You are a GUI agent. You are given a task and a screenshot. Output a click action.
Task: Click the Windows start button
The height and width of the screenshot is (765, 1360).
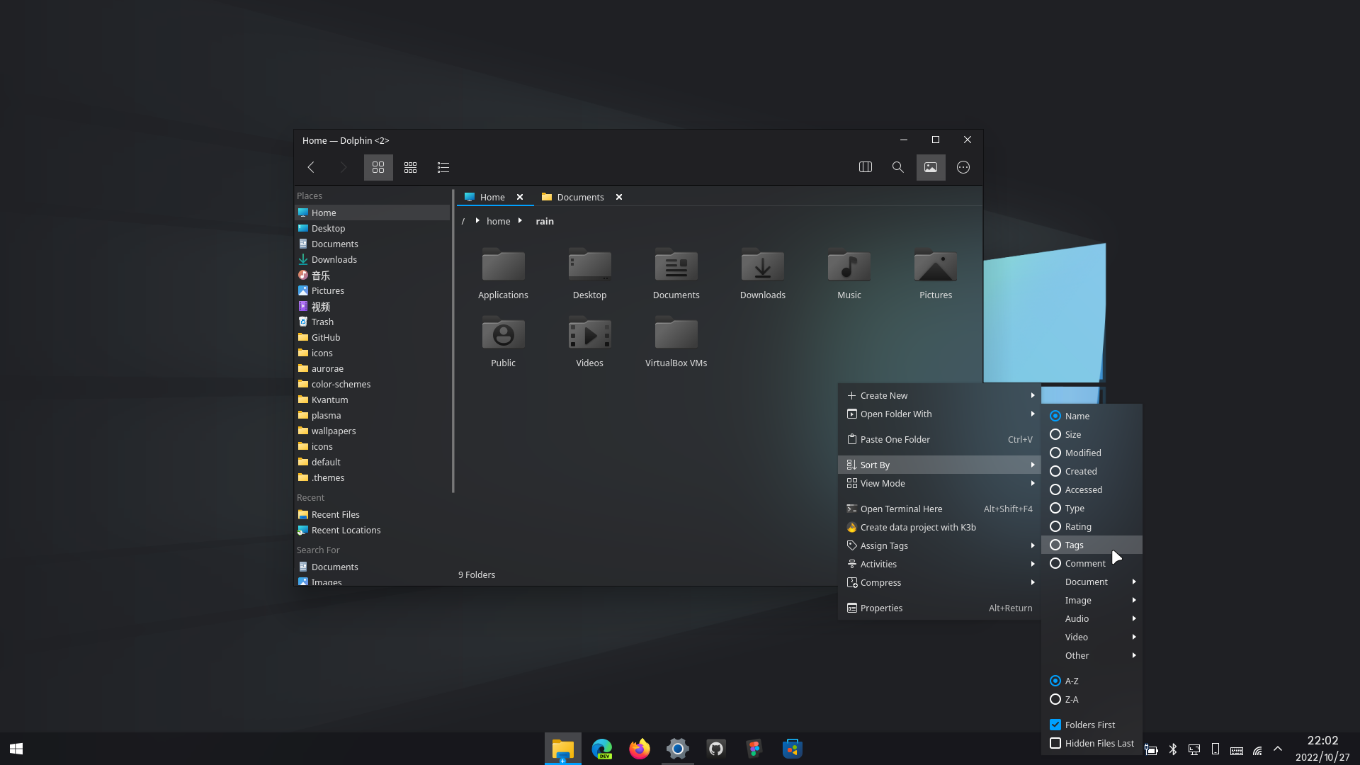click(16, 749)
